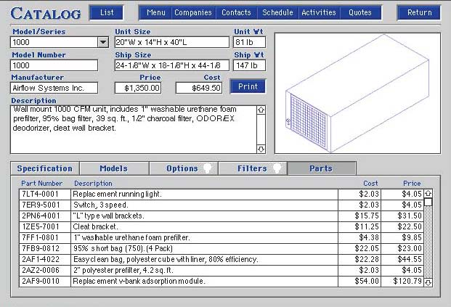Click the air unit product drawing

(357, 94)
